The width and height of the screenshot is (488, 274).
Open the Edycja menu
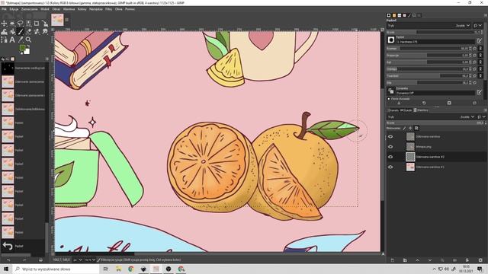(x=14, y=9)
